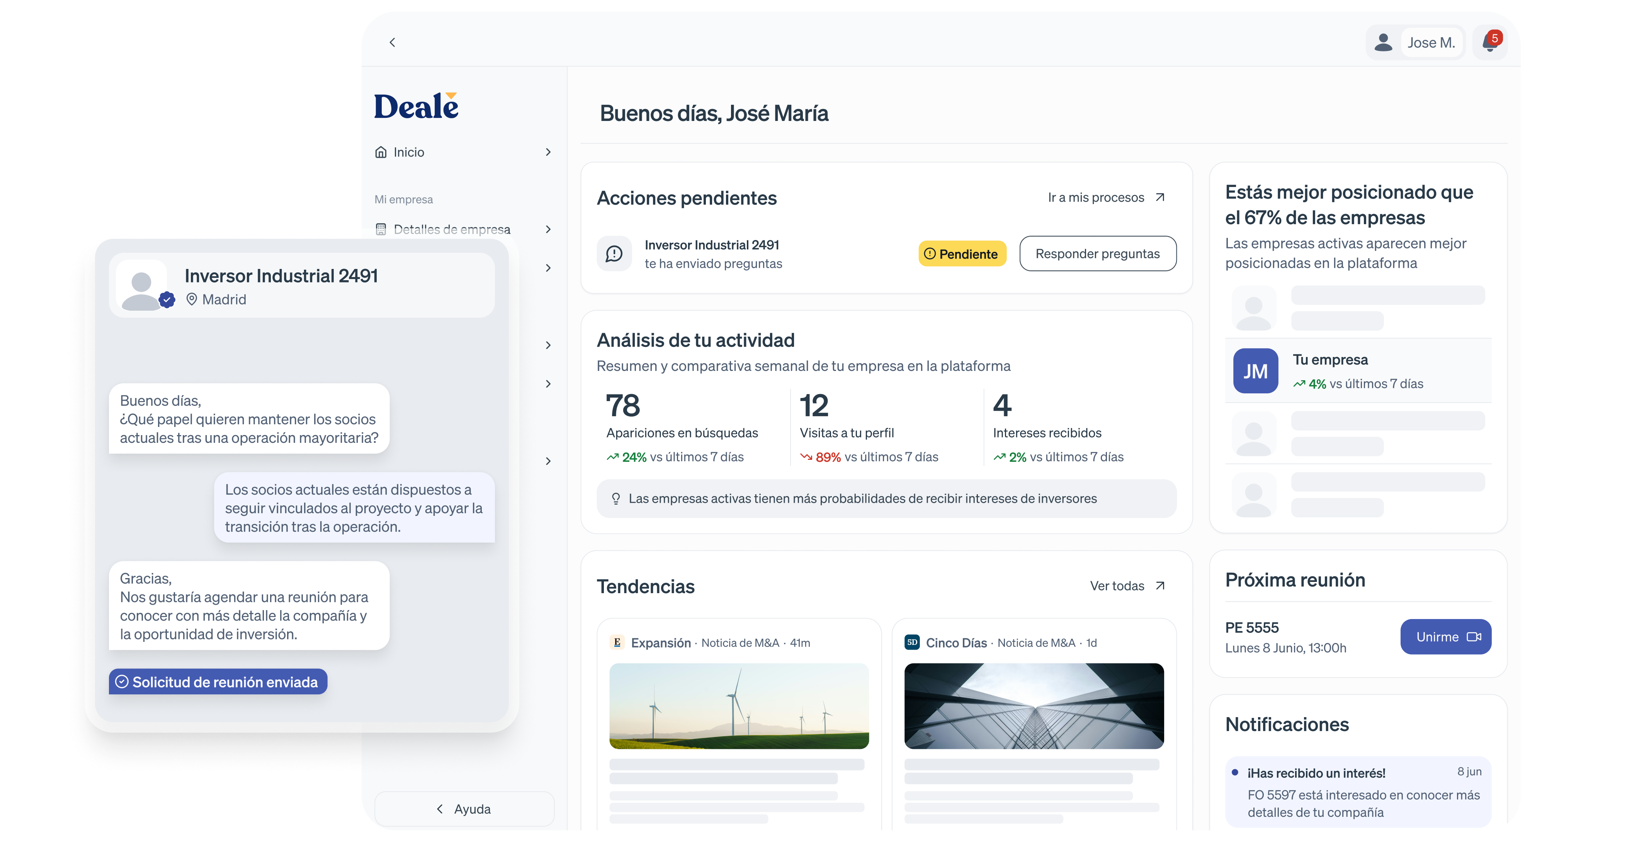Viewport: 1632px width, 842px height.
Task: Click the Inicio home icon
Action: point(381,152)
